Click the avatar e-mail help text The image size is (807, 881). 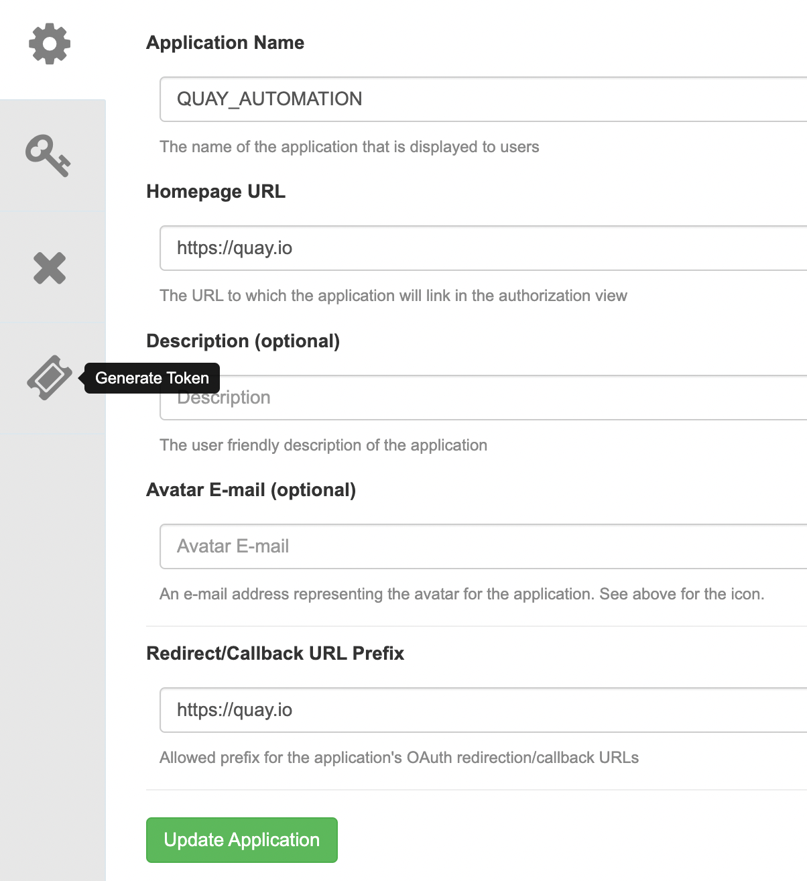click(x=462, y=594)
